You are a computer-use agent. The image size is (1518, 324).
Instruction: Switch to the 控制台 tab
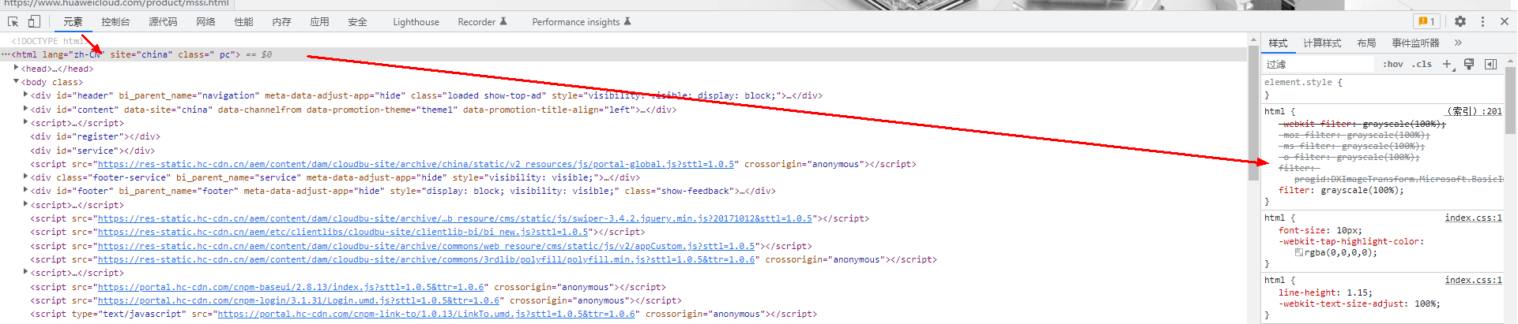(115, 22)
